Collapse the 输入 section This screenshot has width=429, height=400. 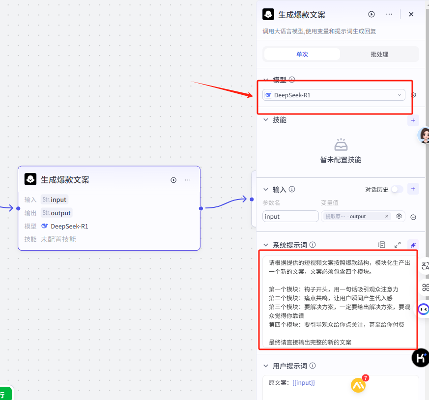click(265, 189)
